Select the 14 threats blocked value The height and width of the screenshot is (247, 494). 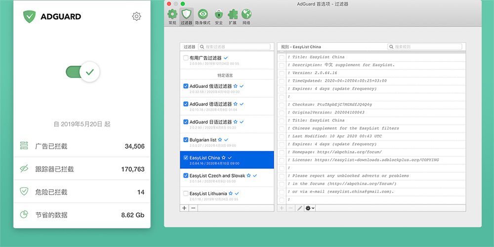pos(141,192)
